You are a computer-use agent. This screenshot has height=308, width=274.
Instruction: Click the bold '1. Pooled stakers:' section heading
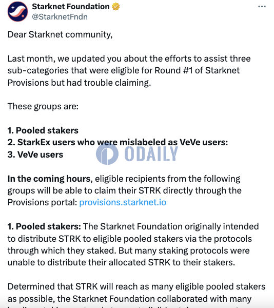click(44, 226)
